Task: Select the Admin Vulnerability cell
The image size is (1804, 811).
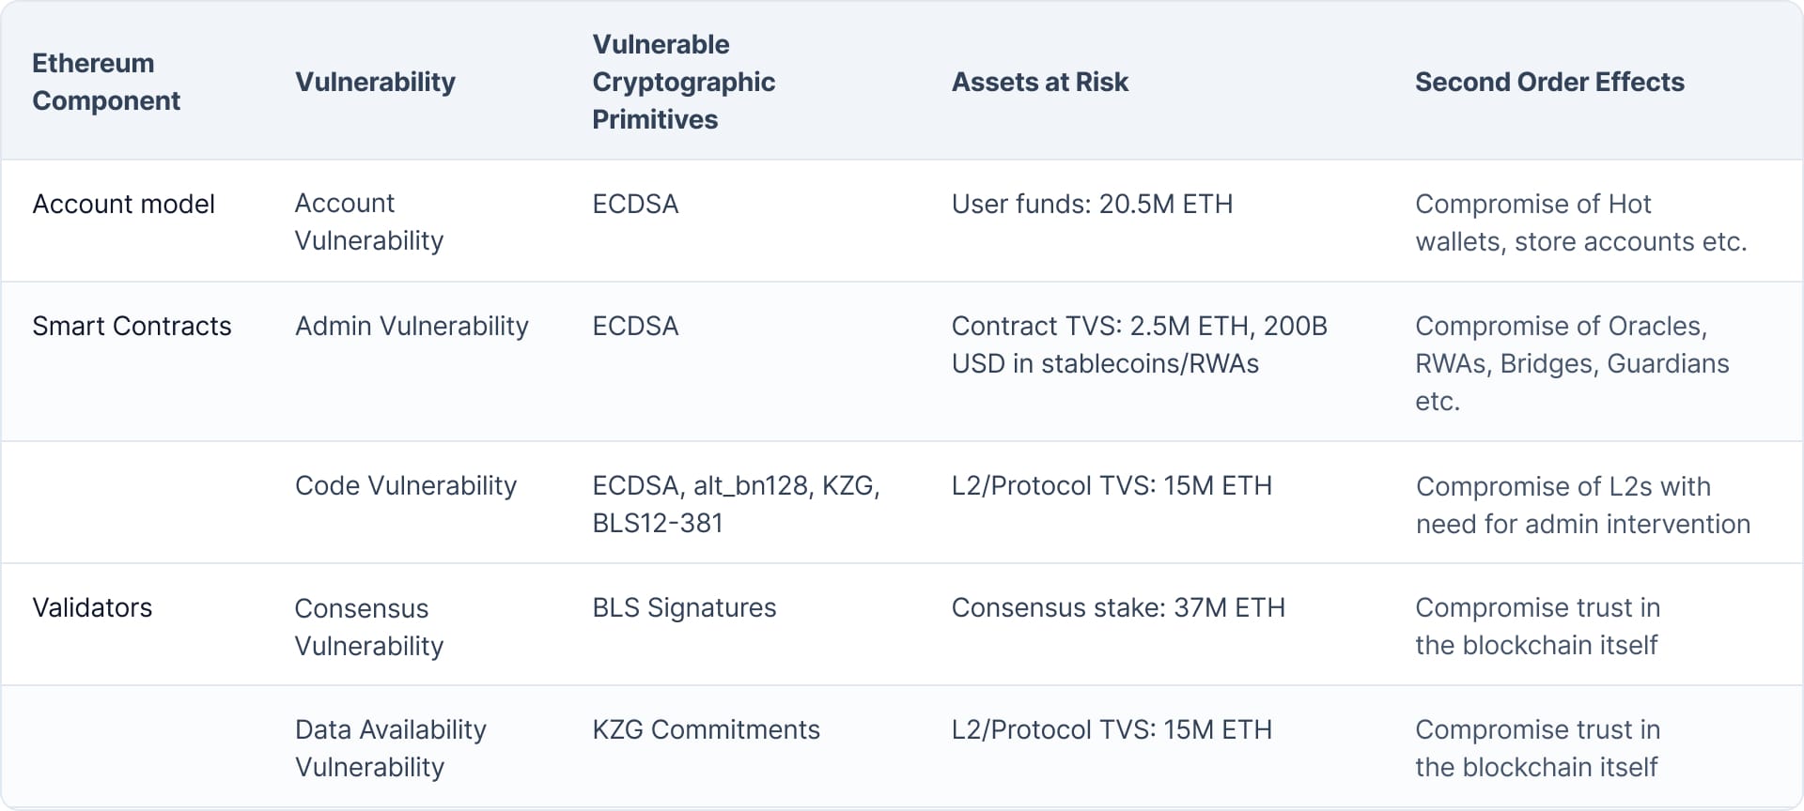Action: pos(412,326)
